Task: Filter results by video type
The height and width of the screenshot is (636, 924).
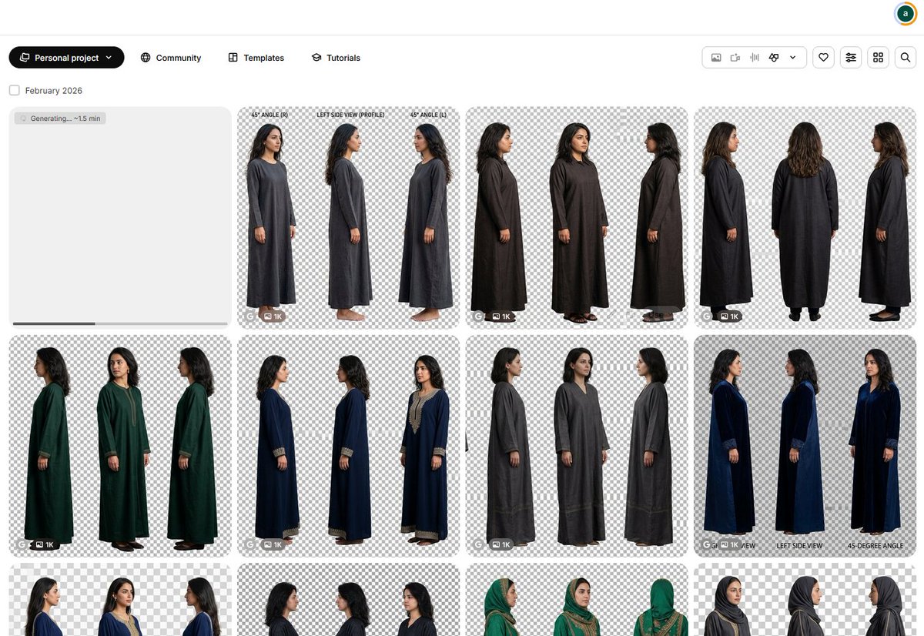Action: click(735, 57)
